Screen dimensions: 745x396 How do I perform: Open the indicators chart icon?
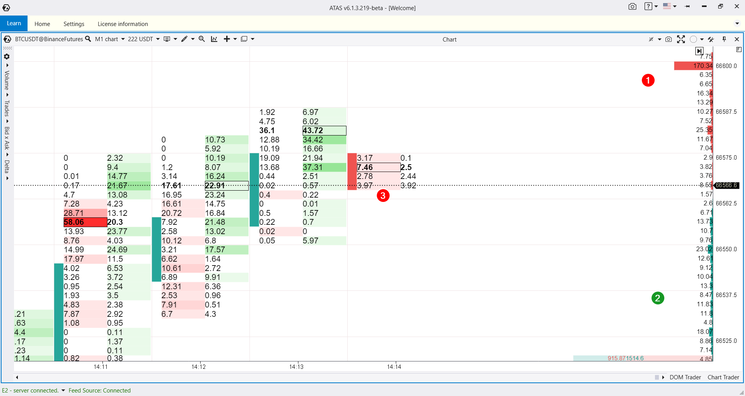pyautogui.click(x=214, y=39)
